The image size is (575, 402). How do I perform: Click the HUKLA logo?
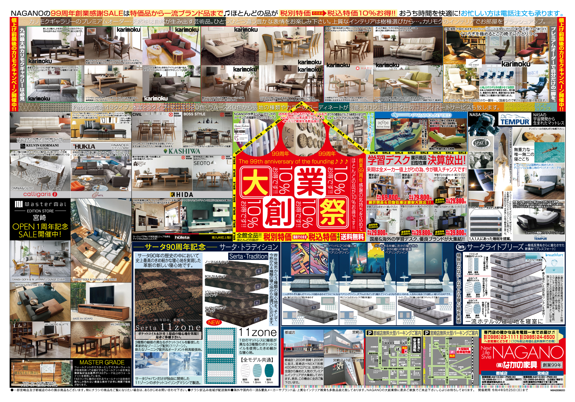coord(84,146)
